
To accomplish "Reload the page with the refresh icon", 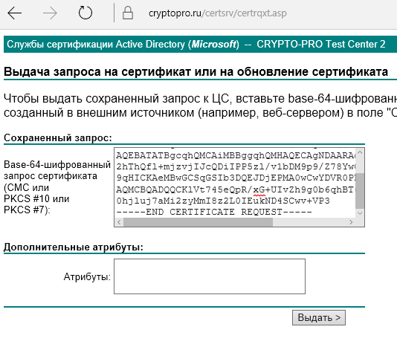I will (85, 13).
